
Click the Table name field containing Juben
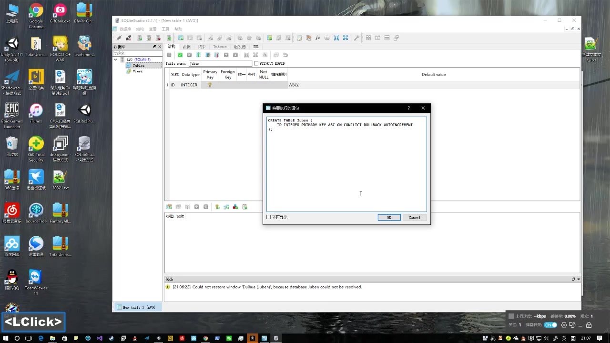[220, 63]
